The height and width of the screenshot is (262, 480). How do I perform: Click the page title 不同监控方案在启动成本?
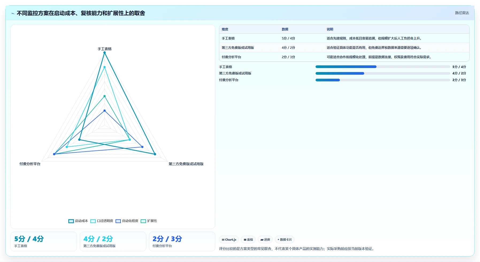pos(81,13)
